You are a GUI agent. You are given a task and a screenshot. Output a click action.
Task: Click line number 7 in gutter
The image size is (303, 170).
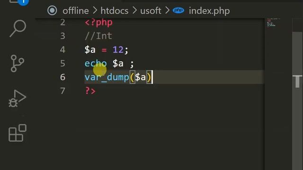[x=62, y=91]
